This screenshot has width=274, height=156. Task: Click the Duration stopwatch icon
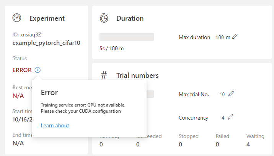(104, 18)
